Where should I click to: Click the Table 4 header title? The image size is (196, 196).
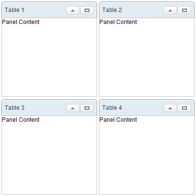tap(112, 108)
